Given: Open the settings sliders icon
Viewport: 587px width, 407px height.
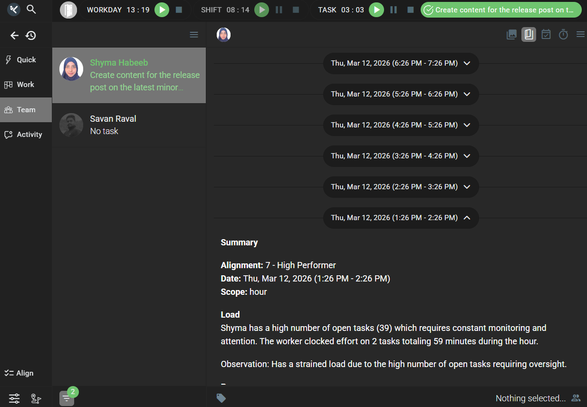Looking at the screenshot, I should coord(14,398).
